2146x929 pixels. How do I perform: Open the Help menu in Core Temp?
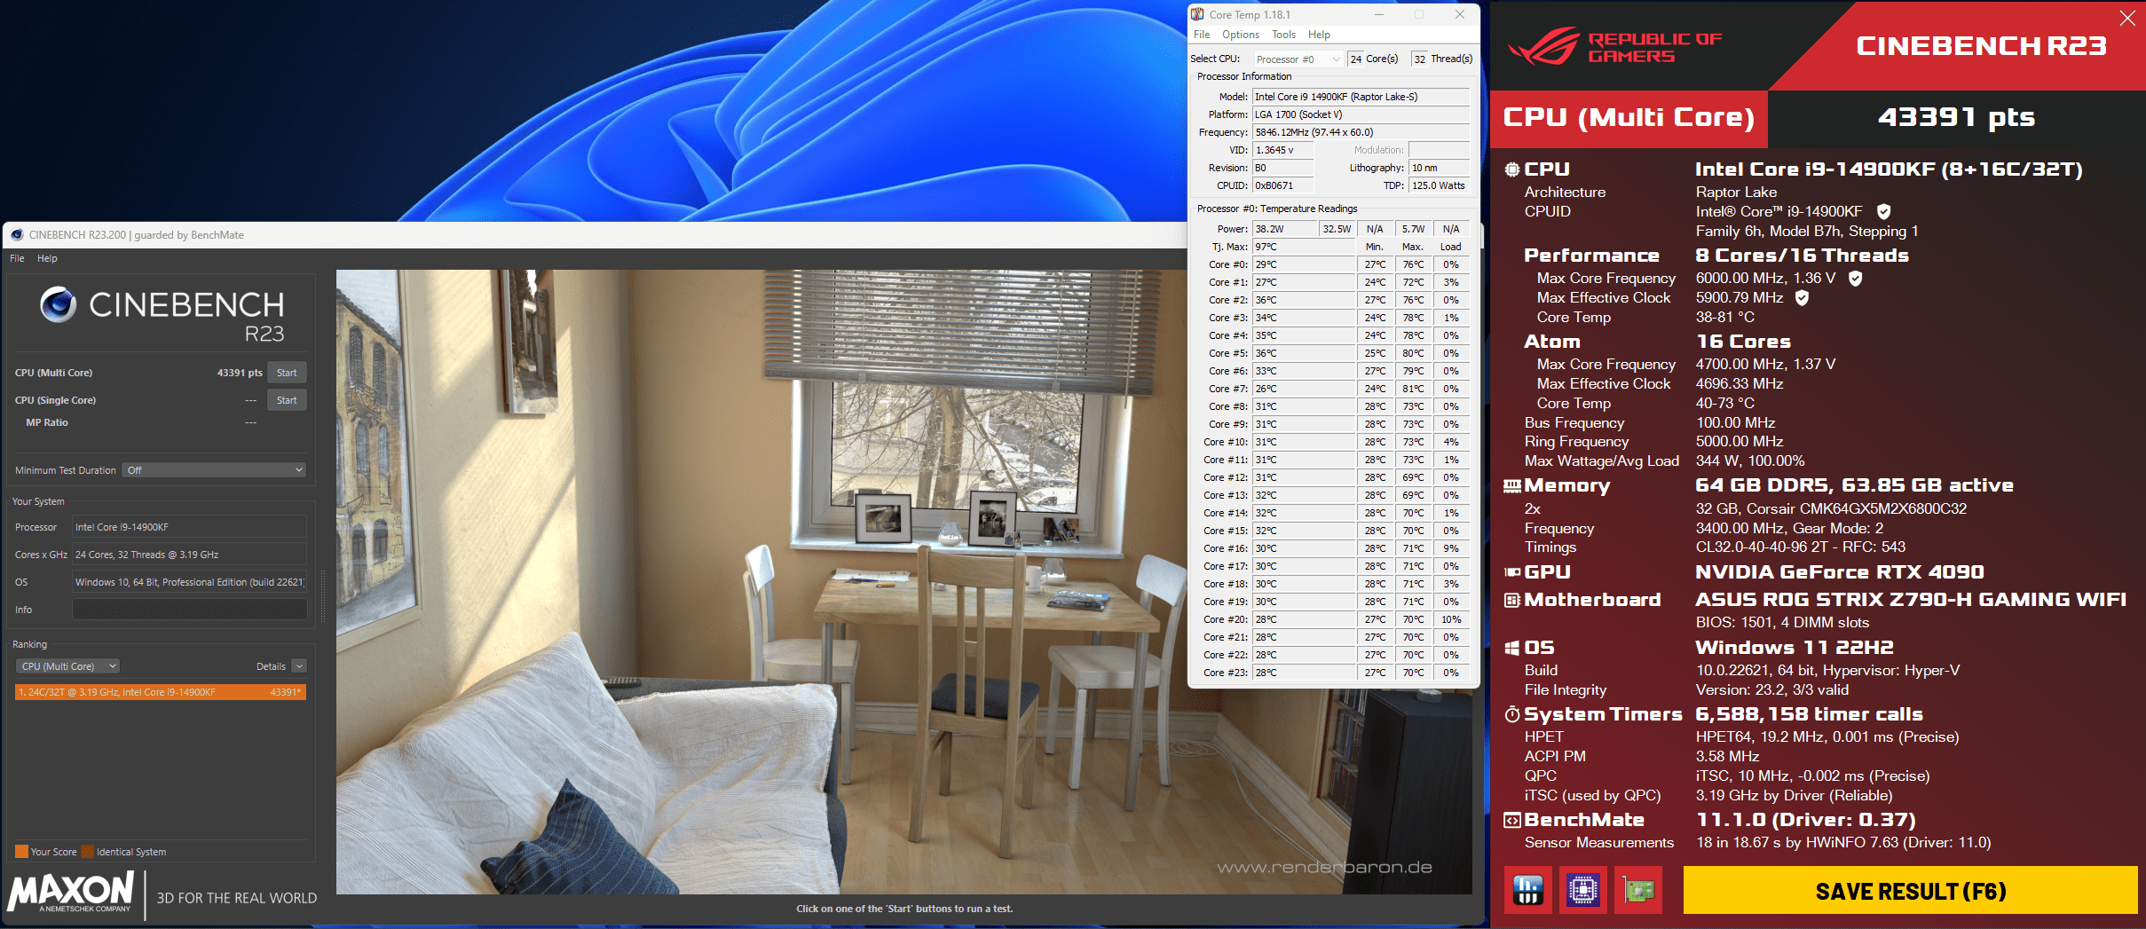1319,35
